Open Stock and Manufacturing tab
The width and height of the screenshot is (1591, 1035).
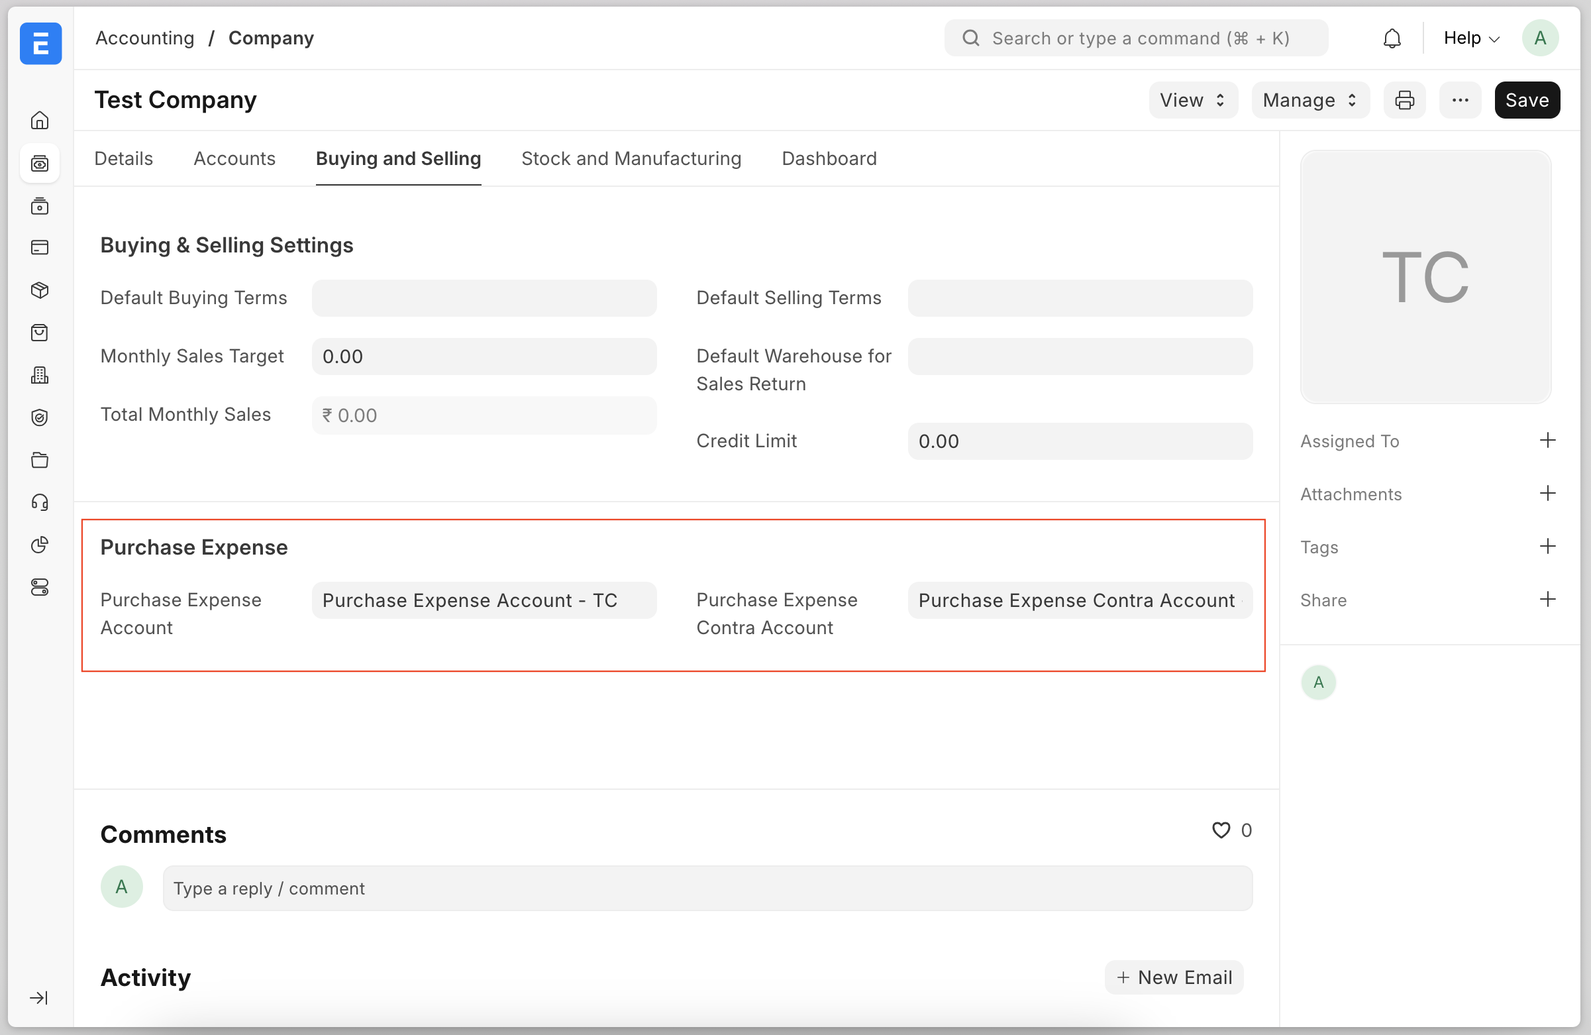pyautogui.click(x=631, y=159)
